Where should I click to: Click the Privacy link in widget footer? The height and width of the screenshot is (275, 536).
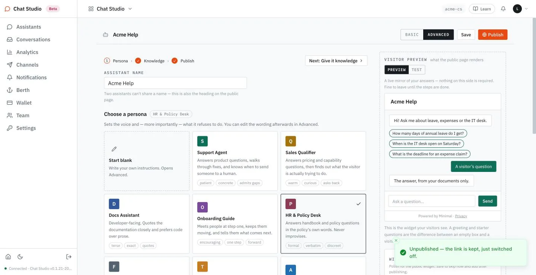[461, 216]
